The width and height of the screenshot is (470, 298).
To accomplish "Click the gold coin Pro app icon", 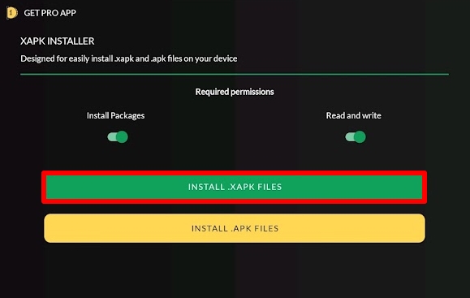I will click(12, 13).
